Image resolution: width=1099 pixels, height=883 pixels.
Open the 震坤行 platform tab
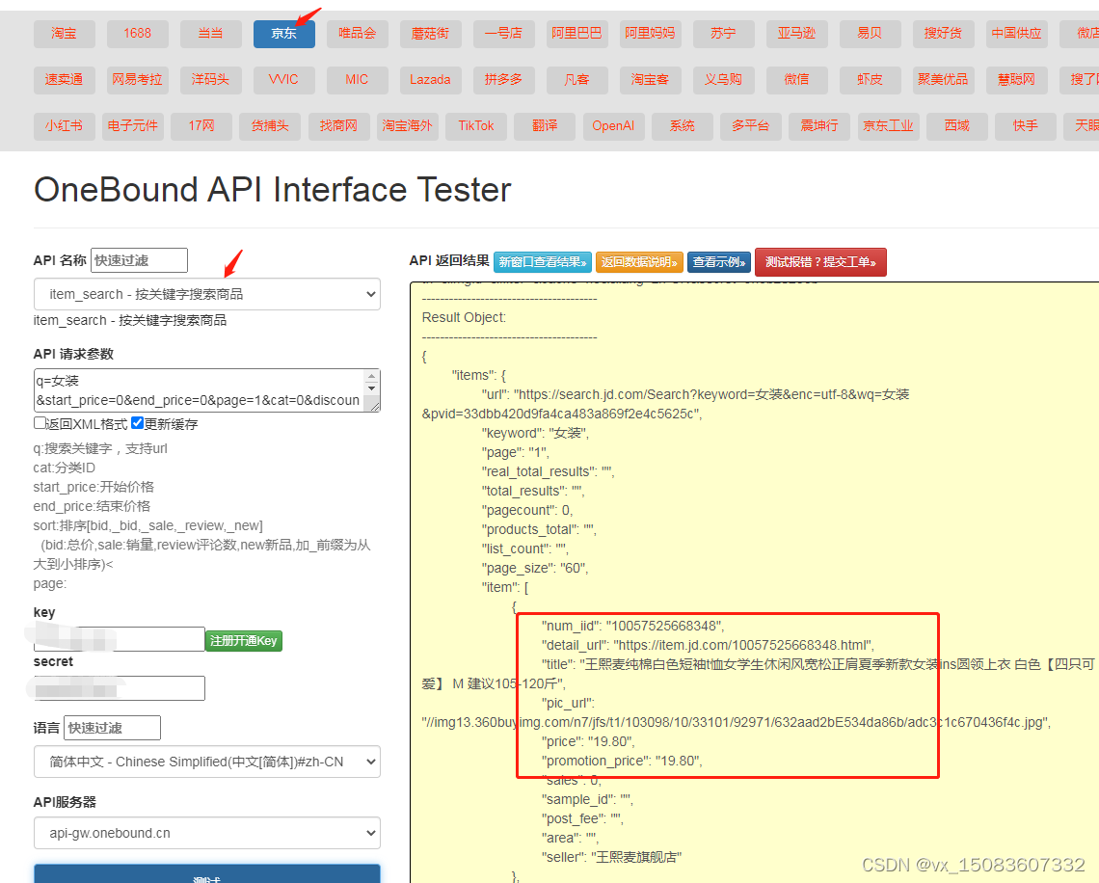click(819, 126)
